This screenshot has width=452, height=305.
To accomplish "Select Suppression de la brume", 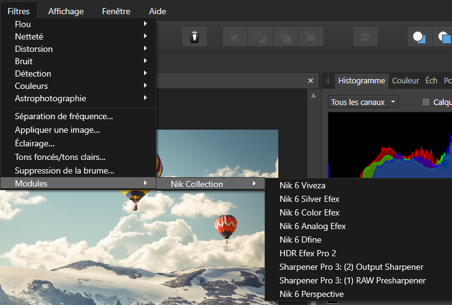I will click(79, 170).
